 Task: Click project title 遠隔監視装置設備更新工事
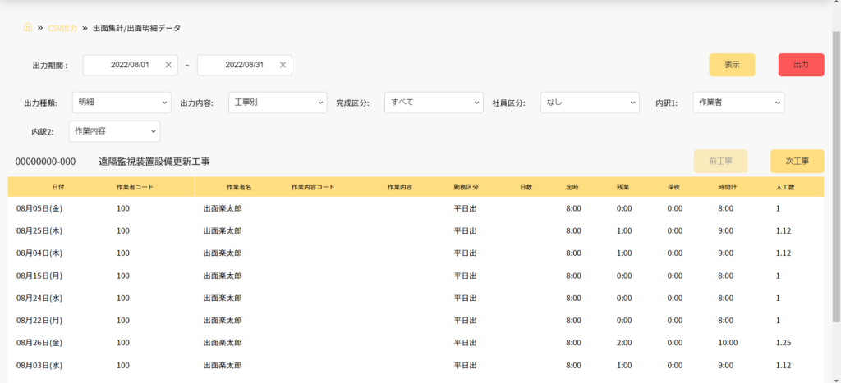pos(154,162)
